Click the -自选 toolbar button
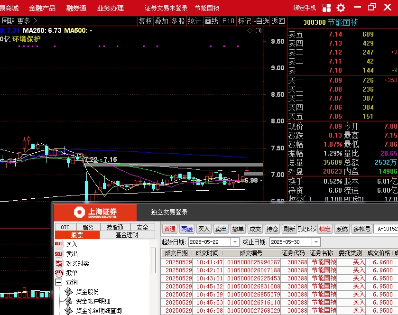Image resolution: width=398 pixels, height=315 pixels. pos(261,21)
